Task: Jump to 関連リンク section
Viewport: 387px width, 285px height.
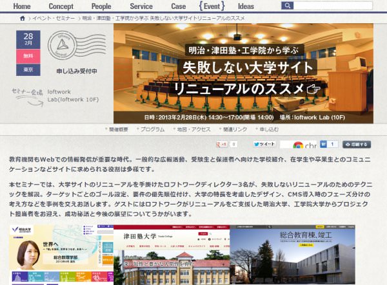Action: pos(233,129)
